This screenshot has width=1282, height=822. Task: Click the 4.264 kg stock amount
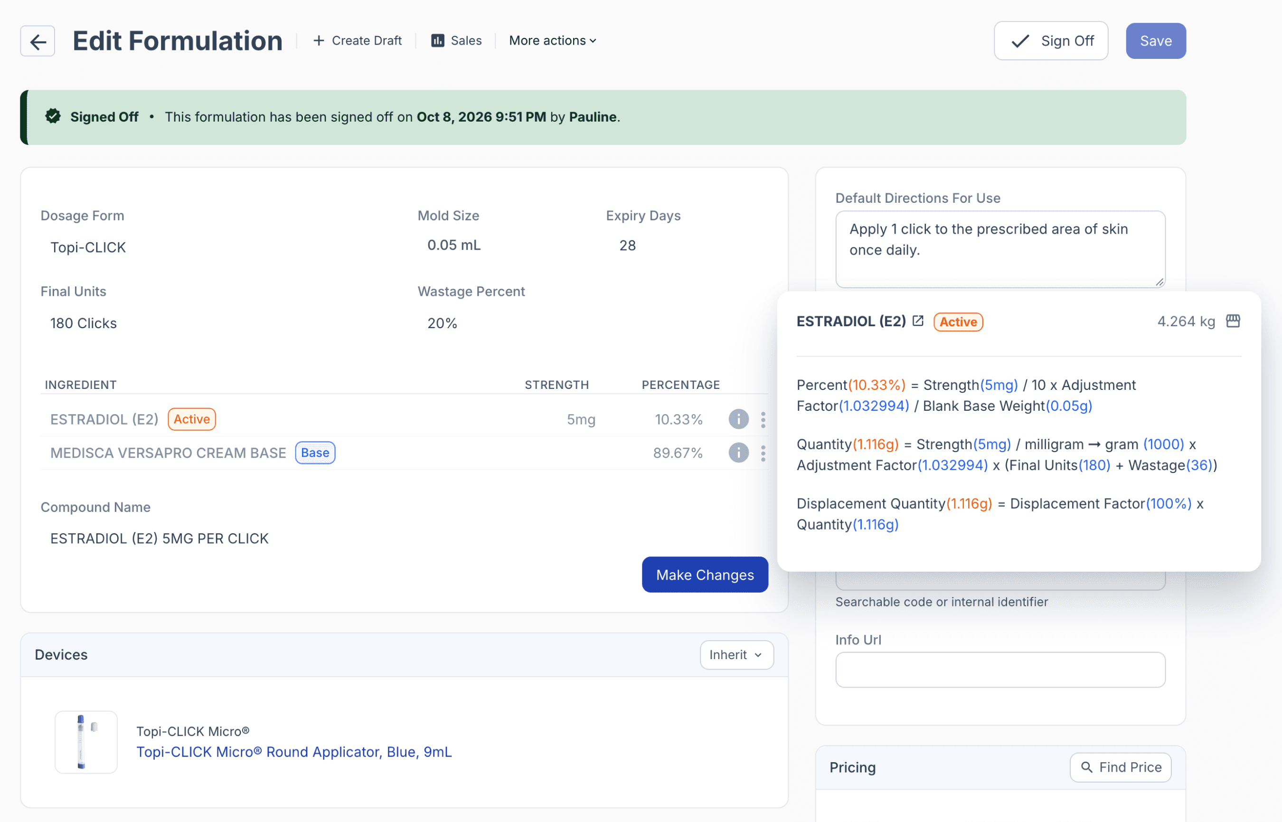click(x=1186, y=321)
